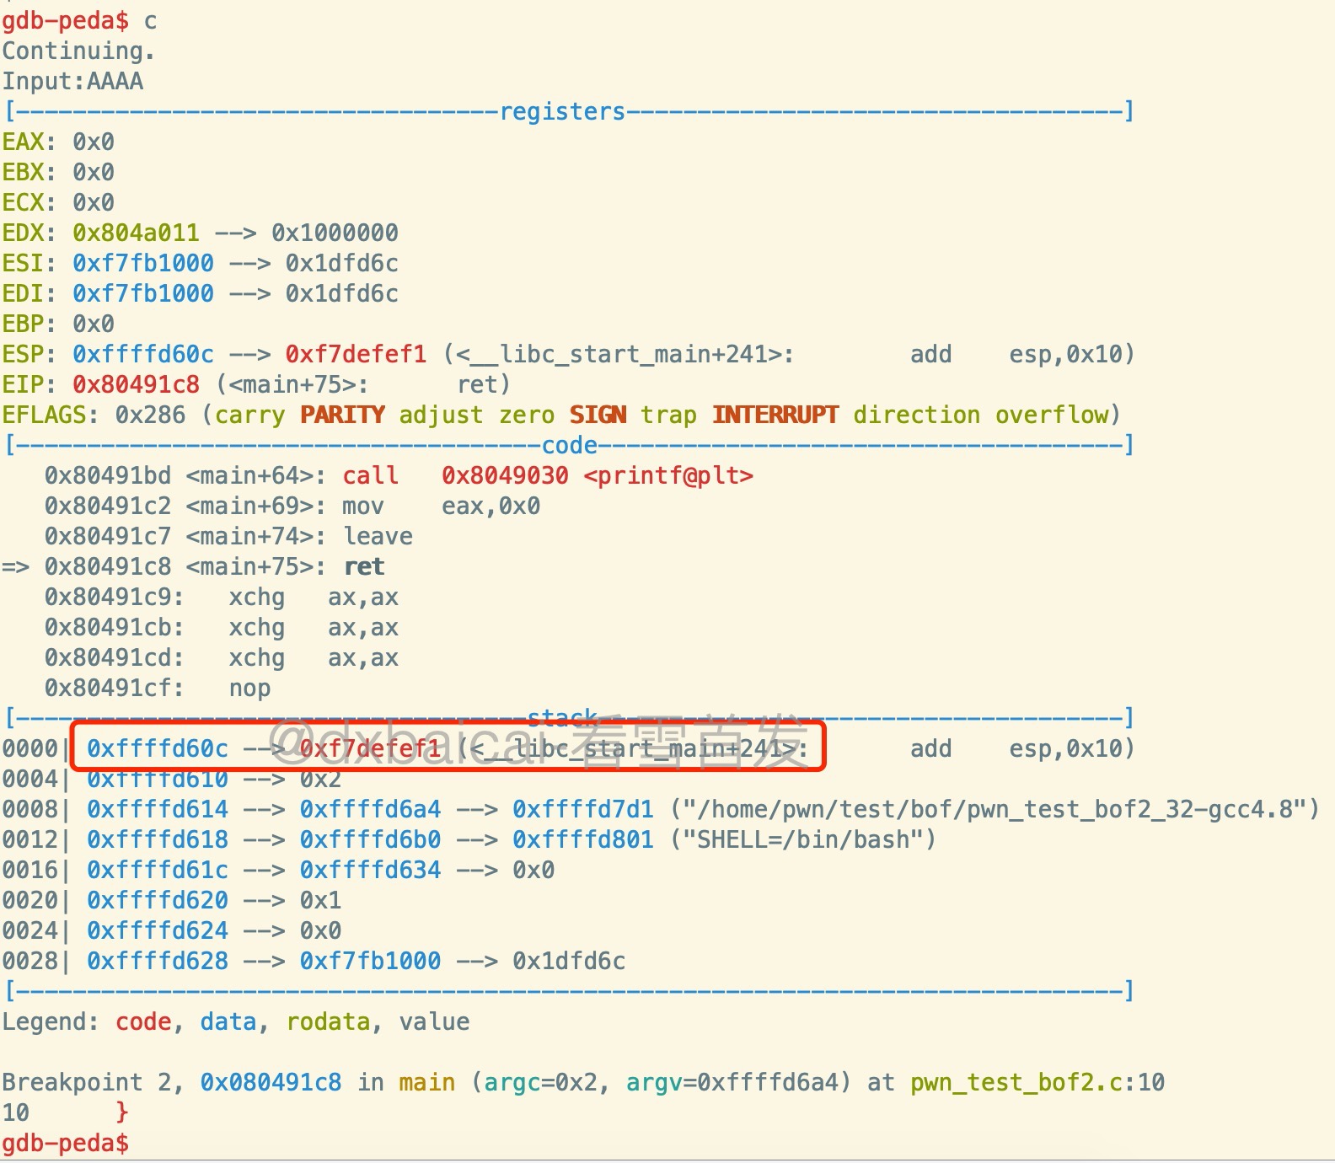Click the "/home/pwn/test/bof/pwn_test_bof2_32-gcc4.8" path string
The width and height of the screenshot is (1335, 1163).
click(x=995, y=810)
